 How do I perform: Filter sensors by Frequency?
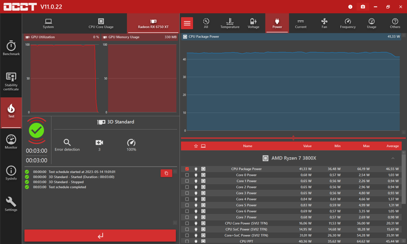click(x=348, y=23)
